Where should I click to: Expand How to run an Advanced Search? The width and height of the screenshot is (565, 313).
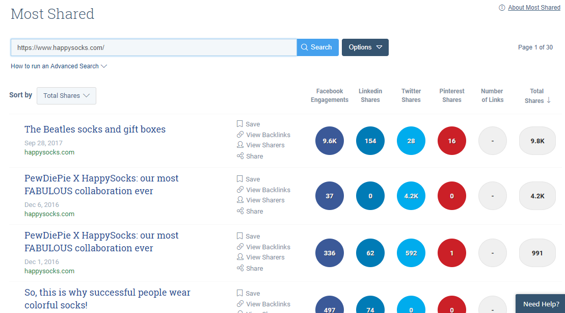click(59, 66)
